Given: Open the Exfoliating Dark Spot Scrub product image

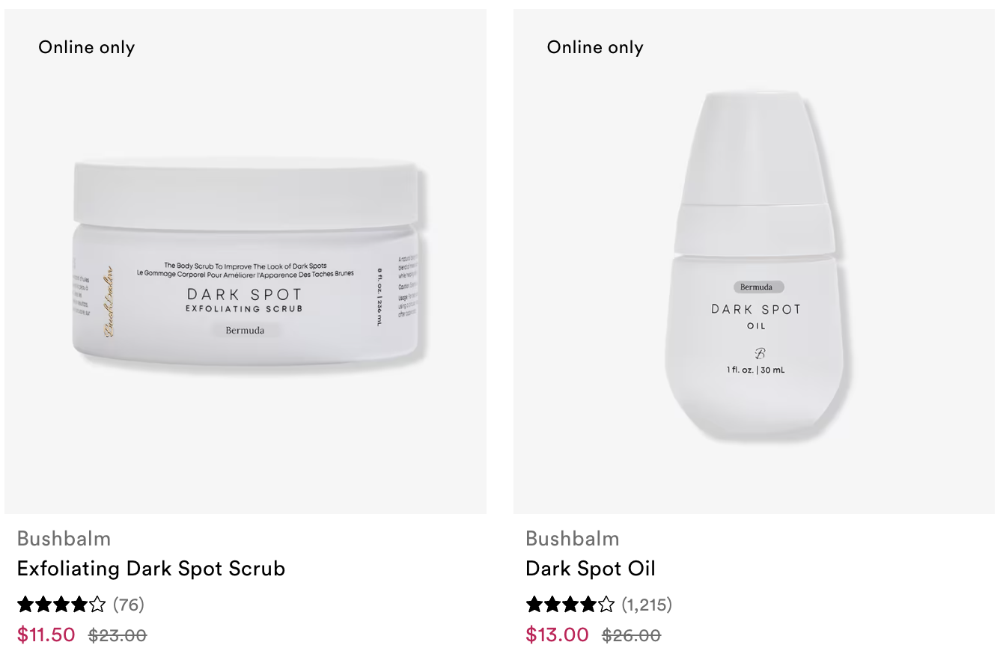Looking at the screenshot, I should coord(246,261).
